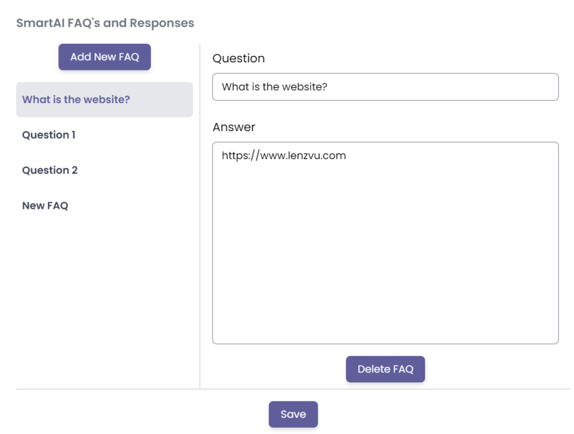Viewport: 574px width, 434px height.
Task: Click the Add New FAQ button
Action: pos(104,57)
